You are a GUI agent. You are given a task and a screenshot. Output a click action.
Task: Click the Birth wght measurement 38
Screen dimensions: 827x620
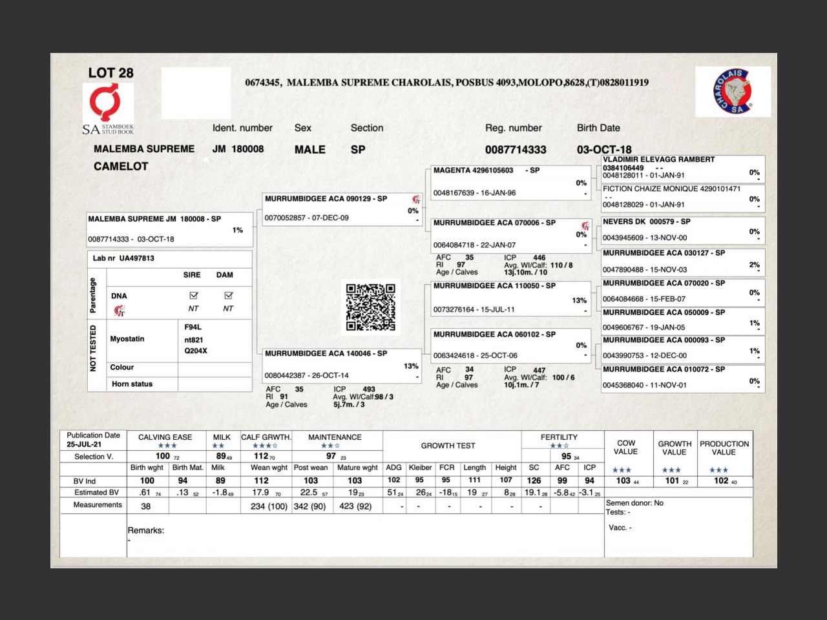pyautogui.click(x=146, y=506)
